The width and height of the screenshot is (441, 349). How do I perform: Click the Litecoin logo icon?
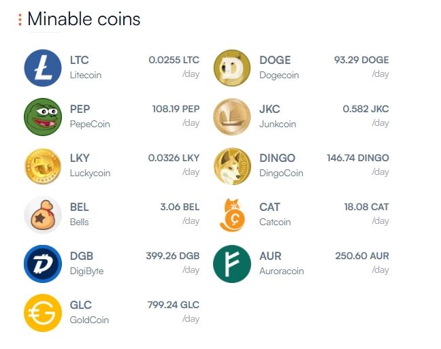[43, 67]
